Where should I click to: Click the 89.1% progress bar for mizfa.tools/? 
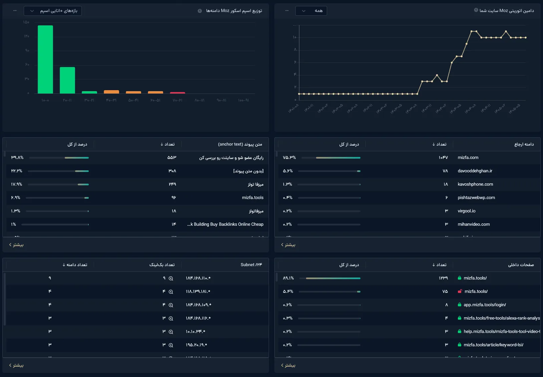coord(330,278)
